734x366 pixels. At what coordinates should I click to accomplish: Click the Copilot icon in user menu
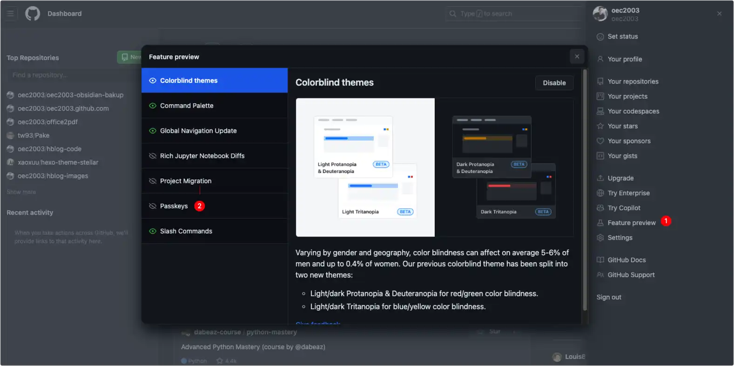600,208
